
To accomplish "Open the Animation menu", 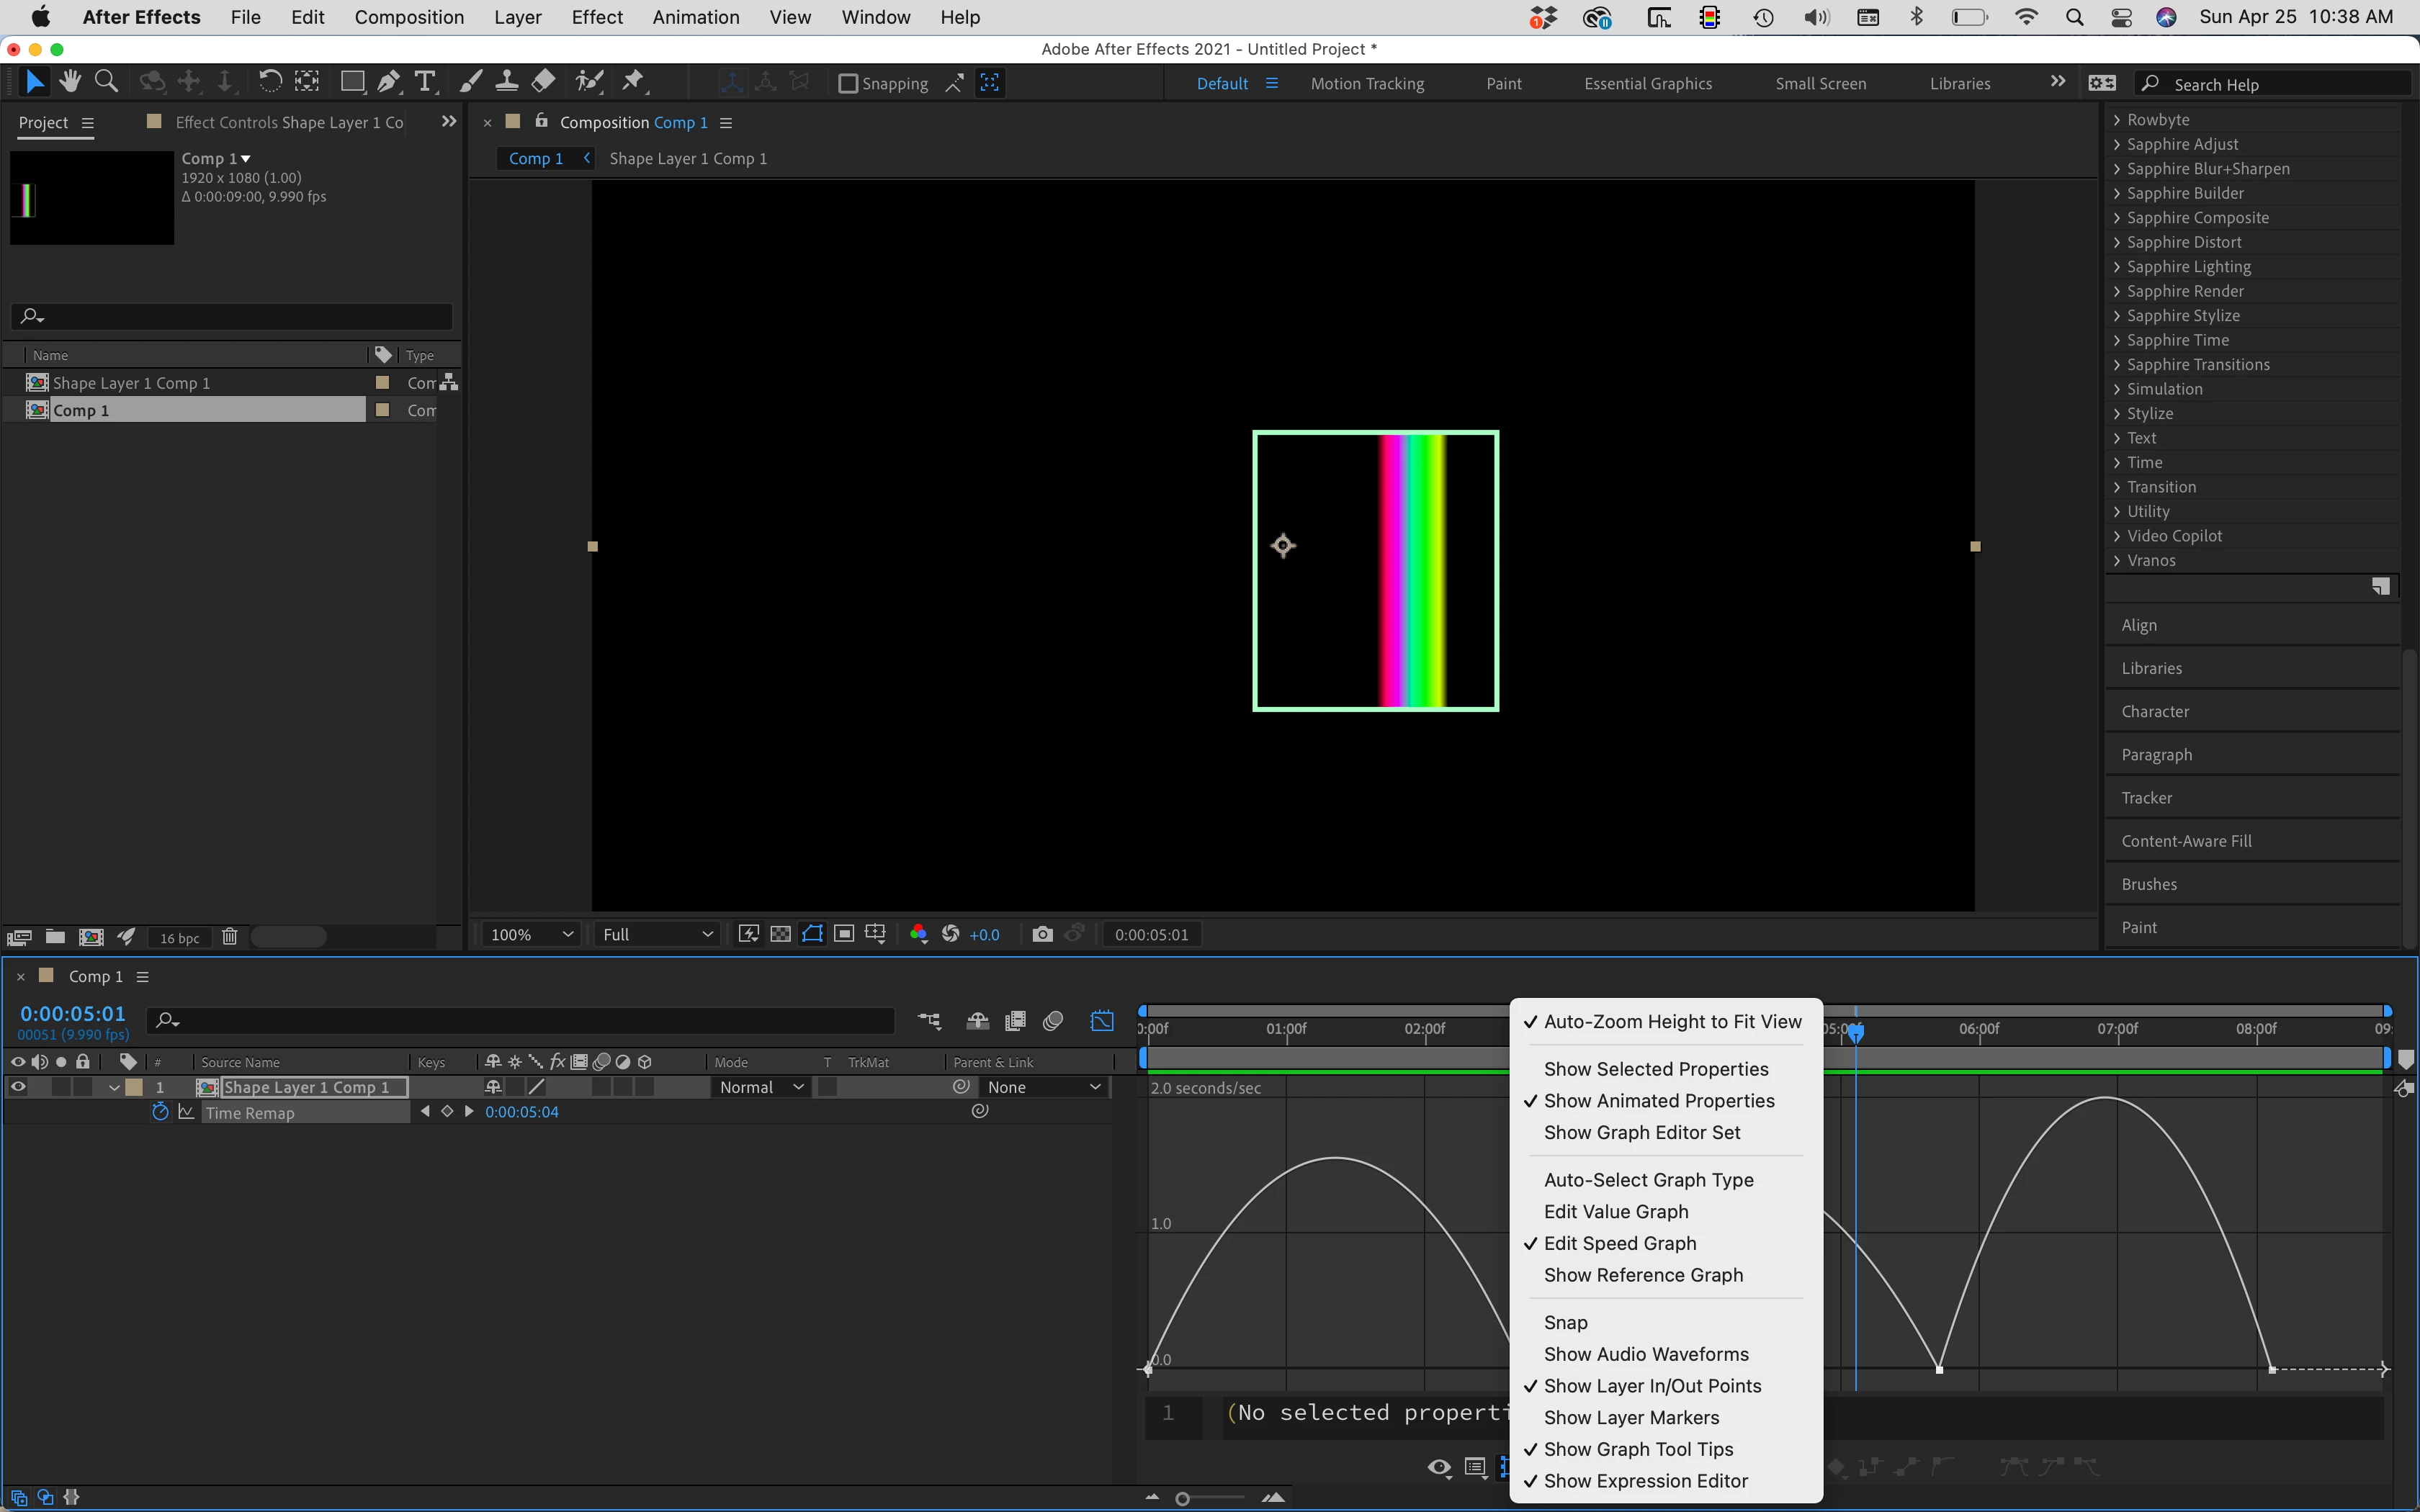I will point(695,17).
